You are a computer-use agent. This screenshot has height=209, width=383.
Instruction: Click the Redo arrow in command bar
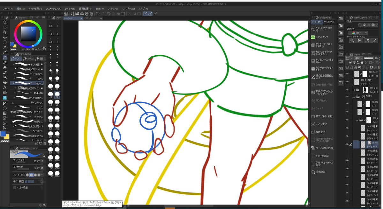[102, 14]
